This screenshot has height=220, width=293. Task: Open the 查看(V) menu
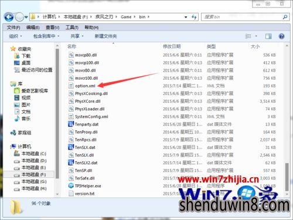[53, 28]
